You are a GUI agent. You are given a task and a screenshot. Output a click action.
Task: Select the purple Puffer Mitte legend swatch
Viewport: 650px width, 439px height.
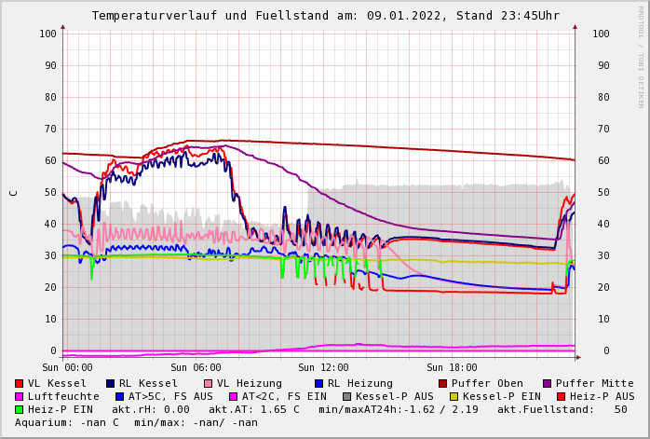coord(547,383)
